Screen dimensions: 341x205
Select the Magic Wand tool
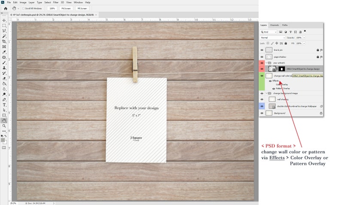[x=4, y=36]
